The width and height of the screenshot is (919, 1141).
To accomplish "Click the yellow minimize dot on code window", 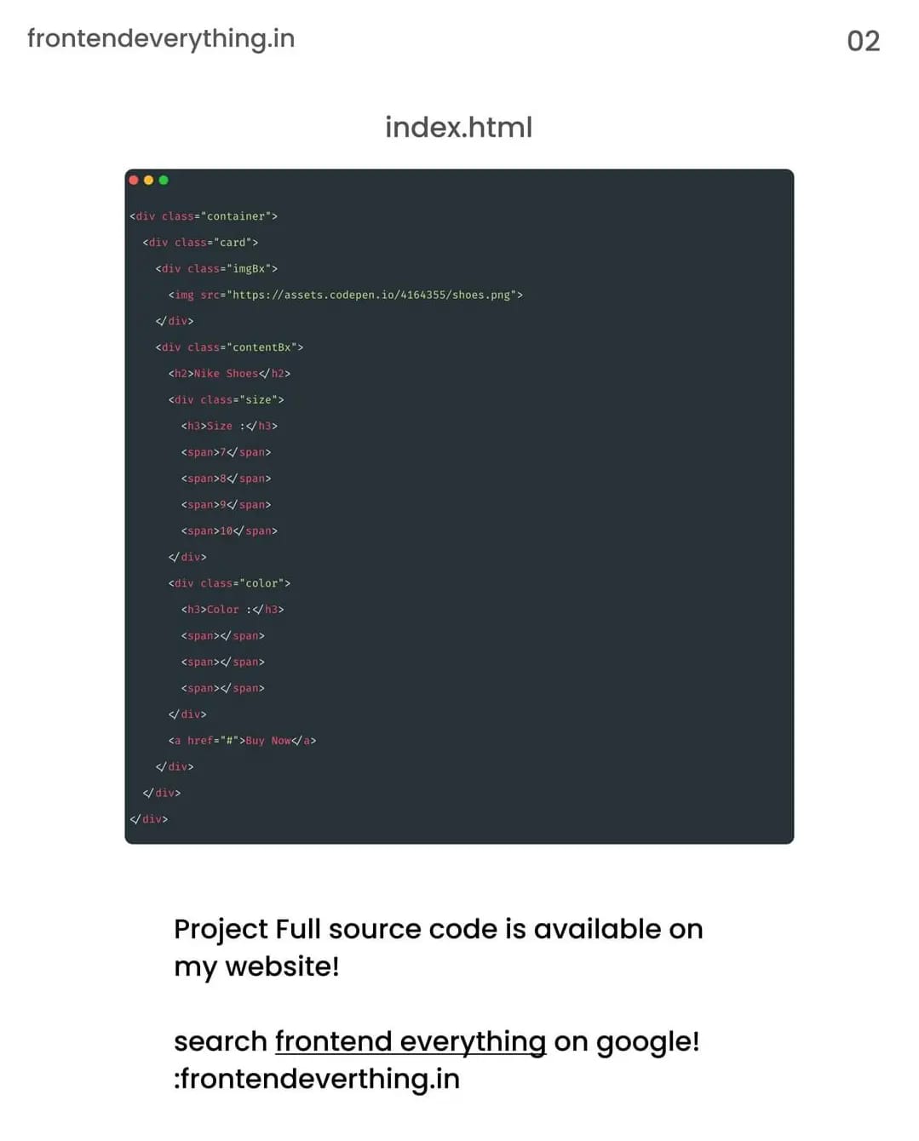I will tap(149, 180).
